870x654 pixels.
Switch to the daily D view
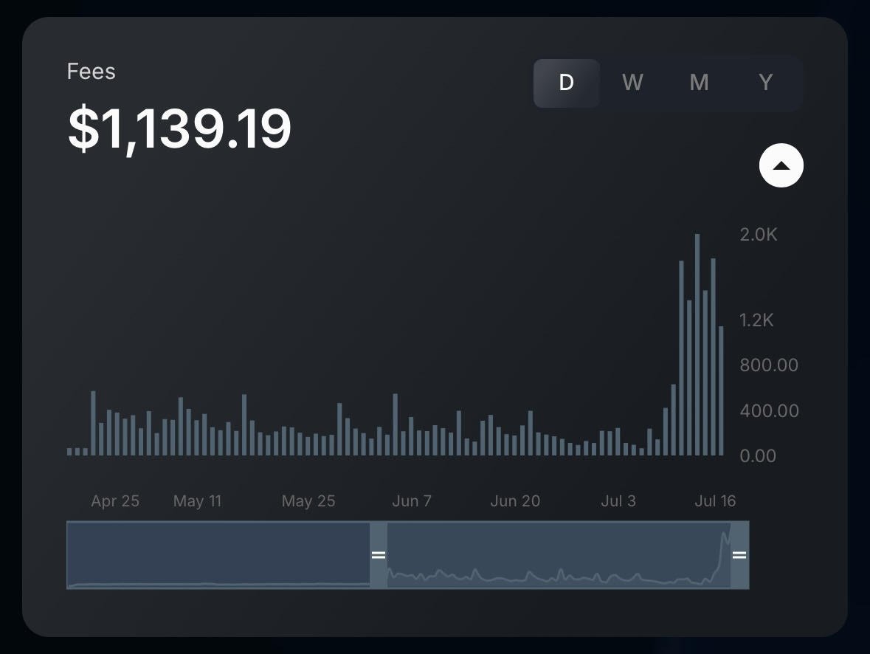click(x=567, y=83)
